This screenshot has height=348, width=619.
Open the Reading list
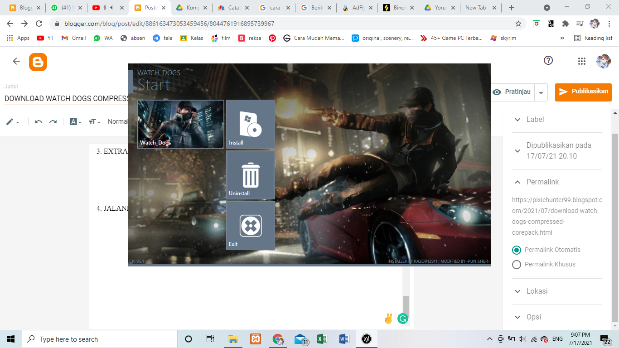click(593, 38)
